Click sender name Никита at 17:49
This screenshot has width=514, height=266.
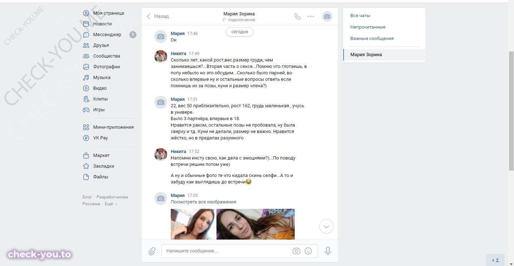click(x=178, y=54)
